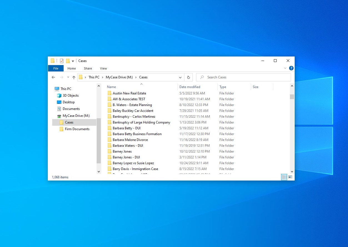Click the Up one level arrow
Viewport: 348px width, 247px height.
[73, 77]
